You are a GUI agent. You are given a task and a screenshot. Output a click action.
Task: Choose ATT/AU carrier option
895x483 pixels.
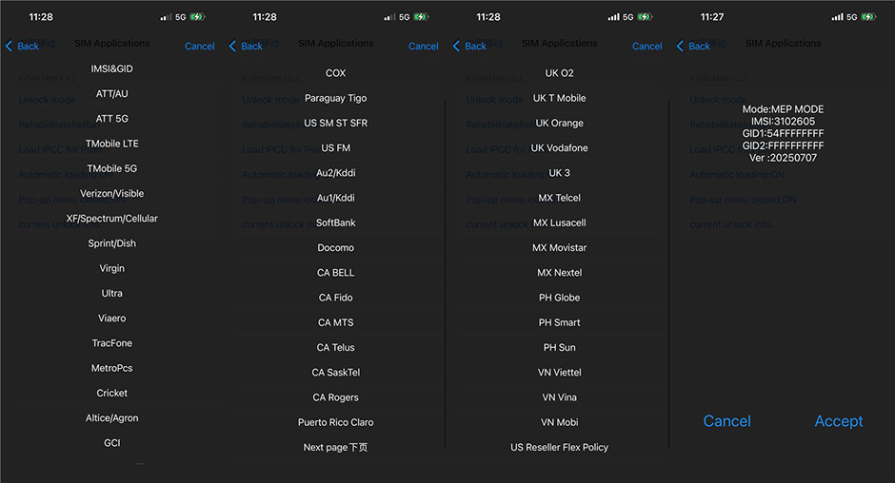(112, 94)
